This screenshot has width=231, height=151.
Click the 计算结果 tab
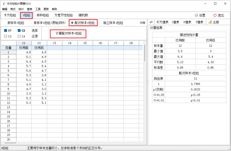[156, 28]
